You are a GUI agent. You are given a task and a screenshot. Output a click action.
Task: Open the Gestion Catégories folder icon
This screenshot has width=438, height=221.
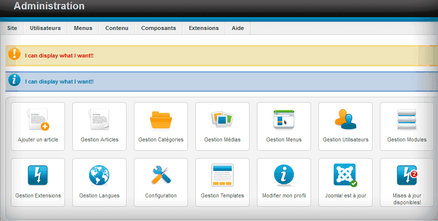[x=161, y=120]
